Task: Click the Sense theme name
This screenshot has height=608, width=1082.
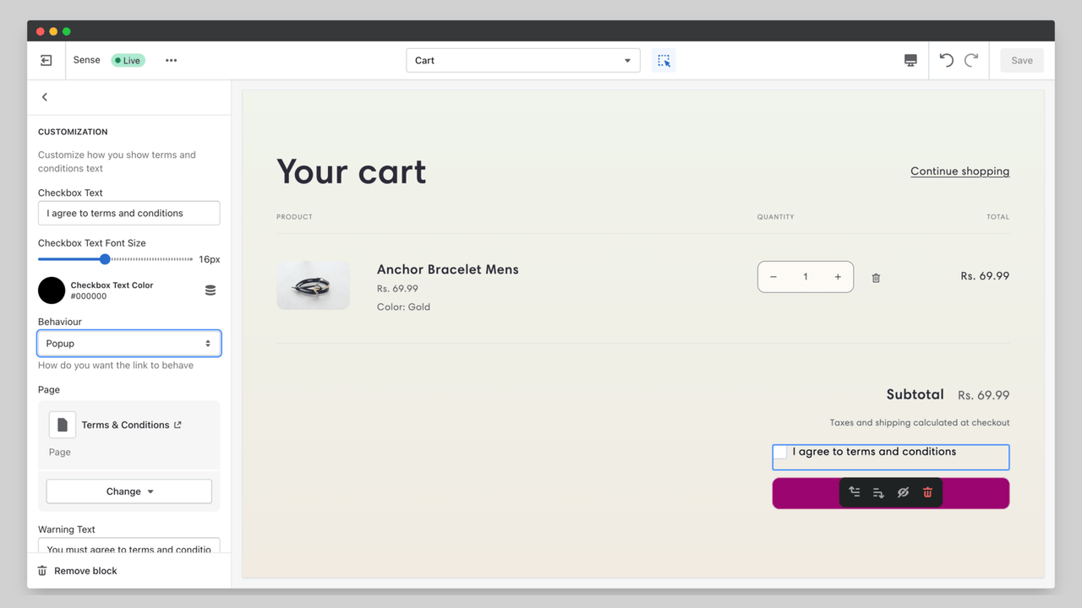Action: coord(87,60)
